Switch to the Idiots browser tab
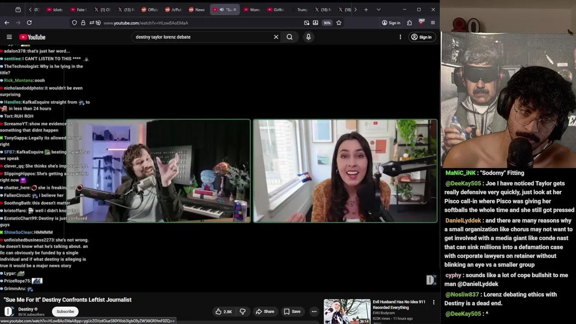 tap(54, 9)
